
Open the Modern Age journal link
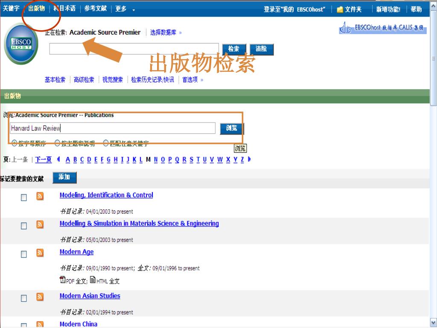[77, 252]
